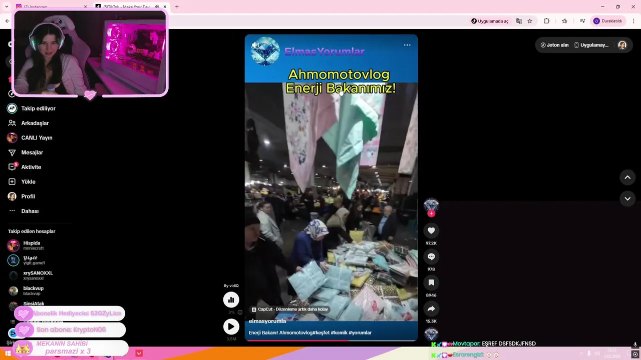Open the xrySANOXXL account
This screenshot has height=360, width=641.
30,275
